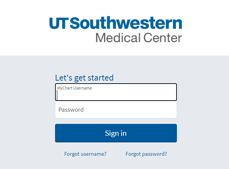Click the MyChart Username floating label
This screenshot has height=169, width=229.
(x=75, y=88)
